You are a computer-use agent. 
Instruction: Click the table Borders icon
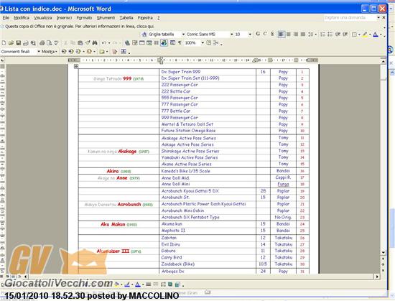click(354, 34)
